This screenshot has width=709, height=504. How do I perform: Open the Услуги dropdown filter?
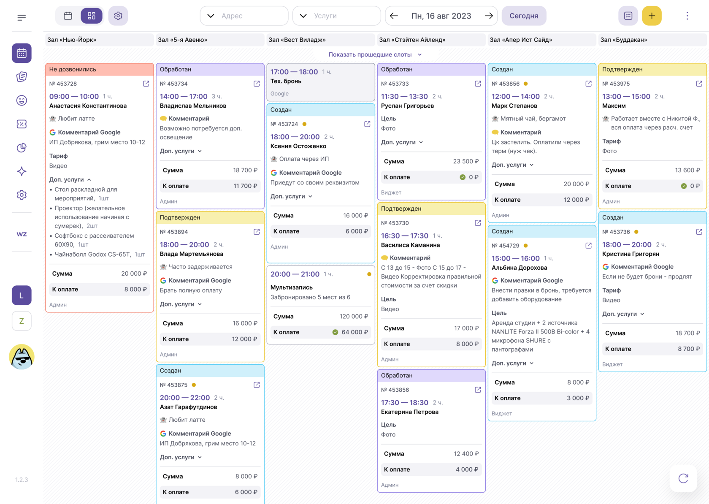[337, 16]
